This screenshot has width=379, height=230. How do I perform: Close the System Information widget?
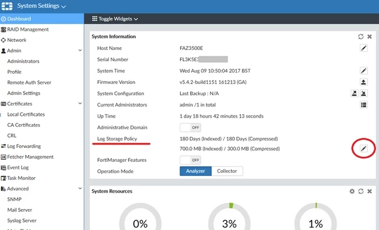370,37
